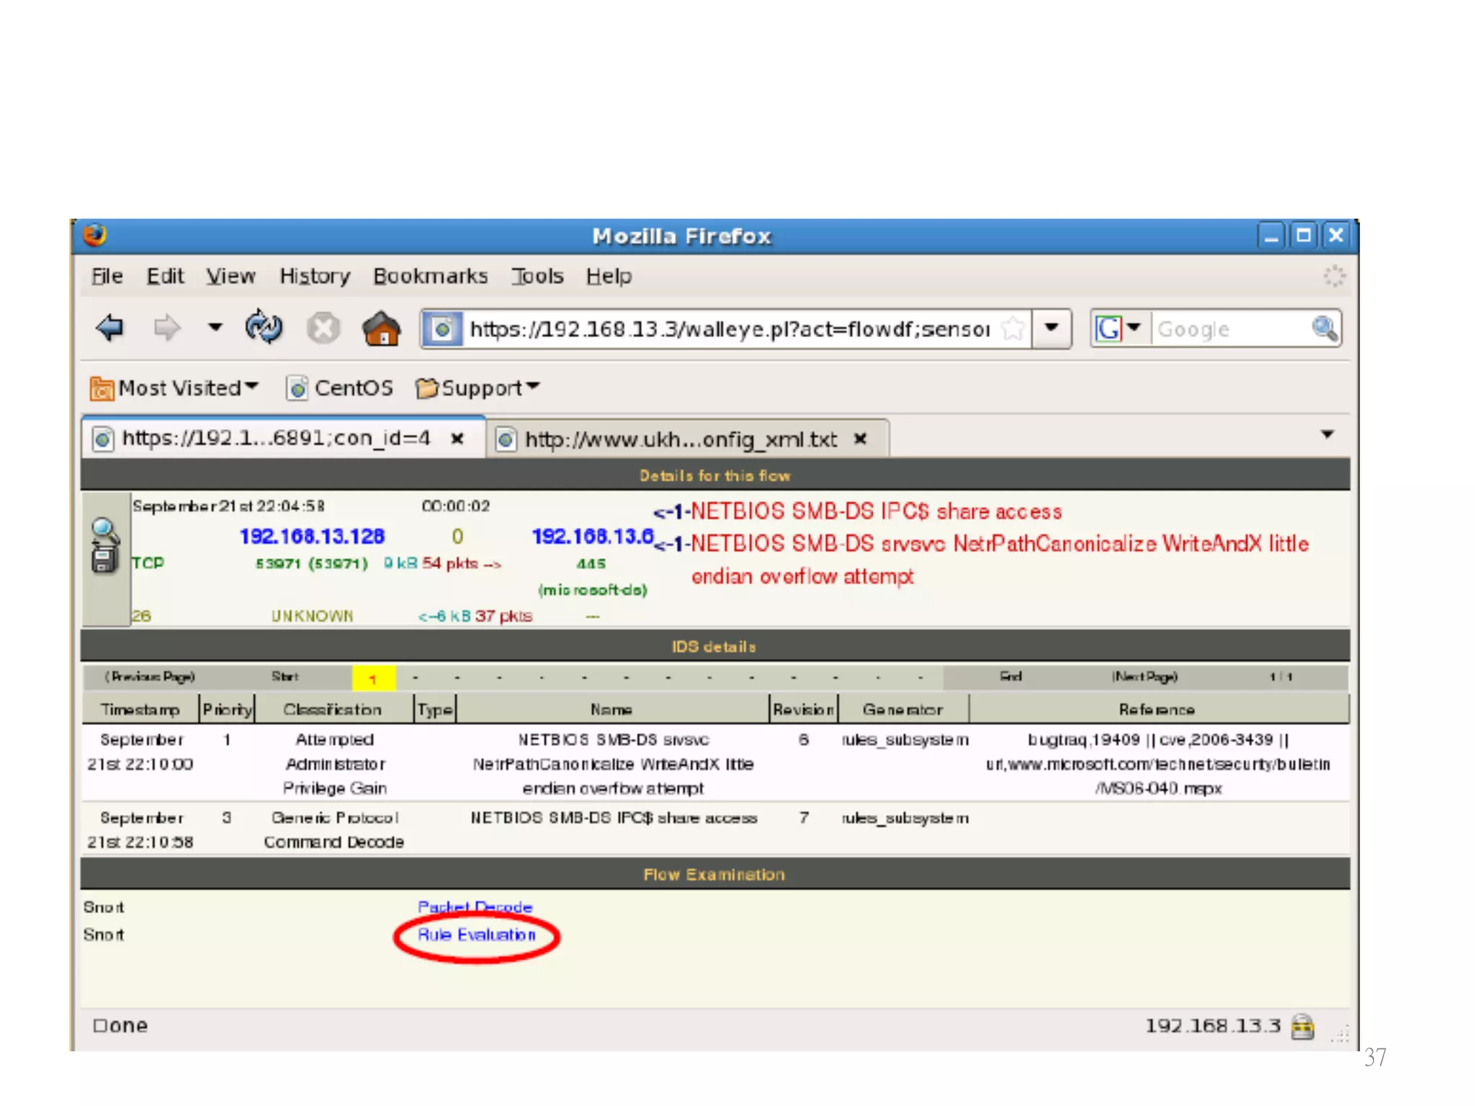The height and width of the screenshot is (1106, 1475).
Task: Open the back/forward history dropdown arrow
Action: [x=215, y=328]
